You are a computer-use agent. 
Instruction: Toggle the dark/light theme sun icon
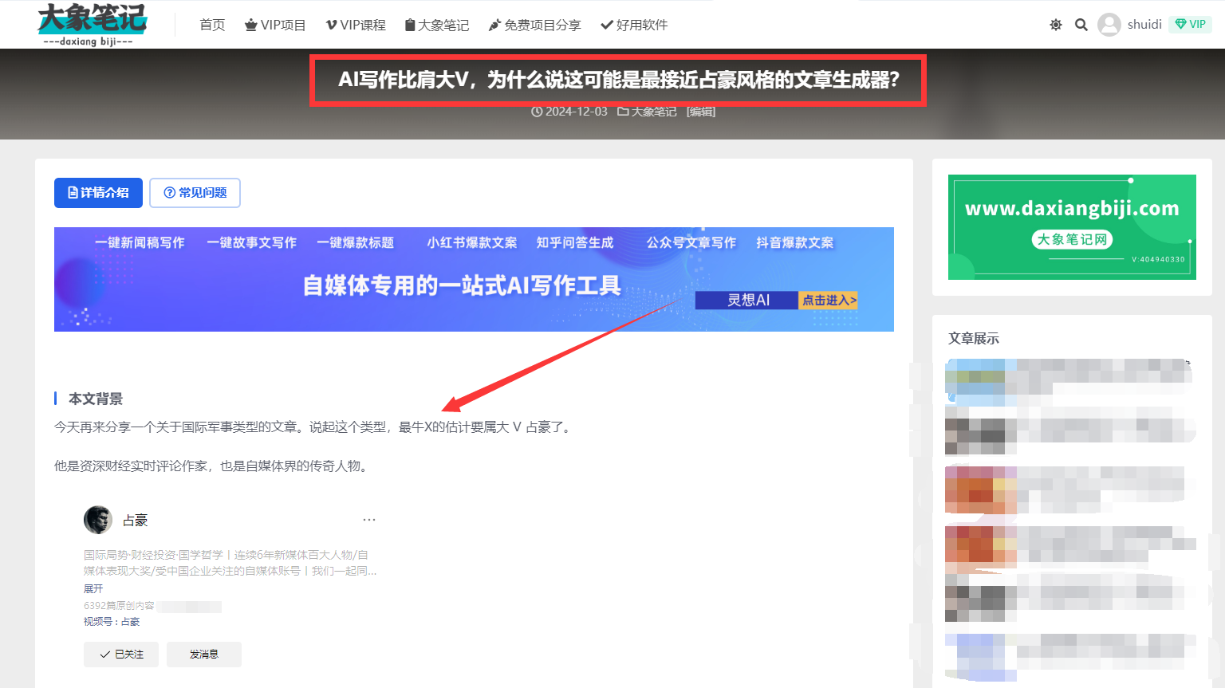[x=1055, y=25]
